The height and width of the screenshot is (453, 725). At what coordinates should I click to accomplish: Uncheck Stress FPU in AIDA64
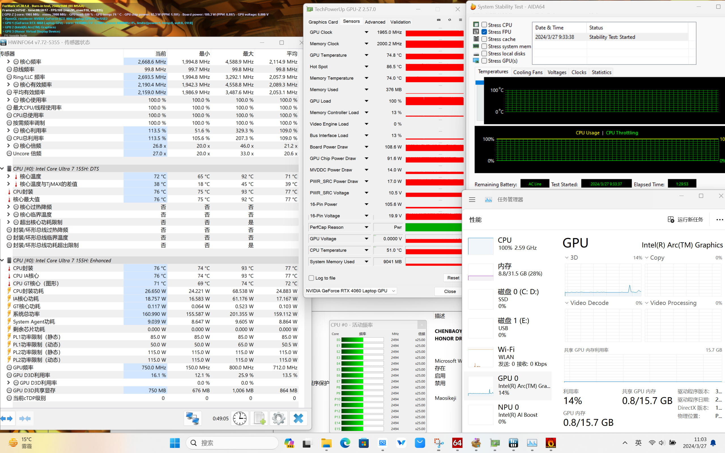[x=484, y=32]
